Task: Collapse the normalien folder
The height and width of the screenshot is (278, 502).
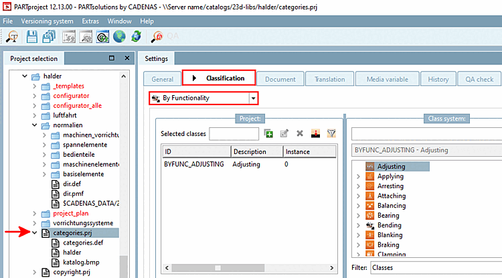Action: click(35, 125)
